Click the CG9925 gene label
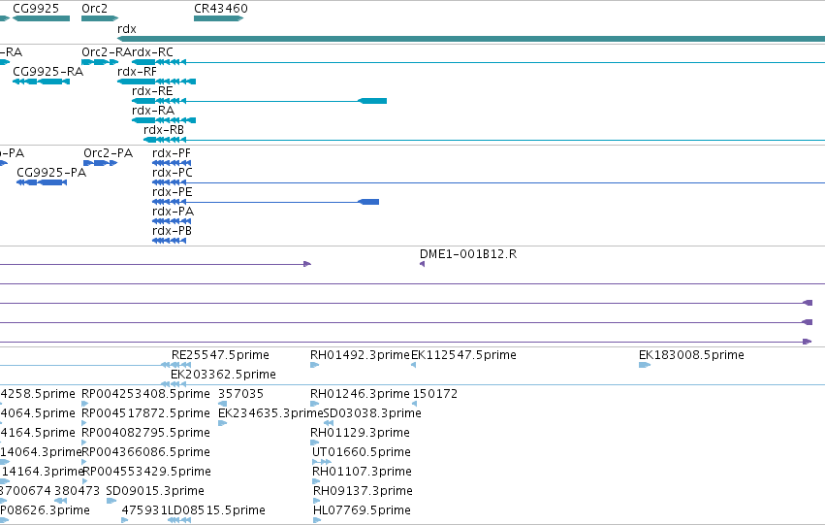825x525 pixels. click(36, 9)
